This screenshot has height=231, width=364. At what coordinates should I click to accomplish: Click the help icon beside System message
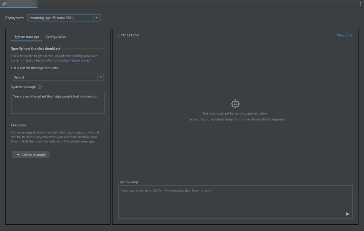click(x=40, y=87)
